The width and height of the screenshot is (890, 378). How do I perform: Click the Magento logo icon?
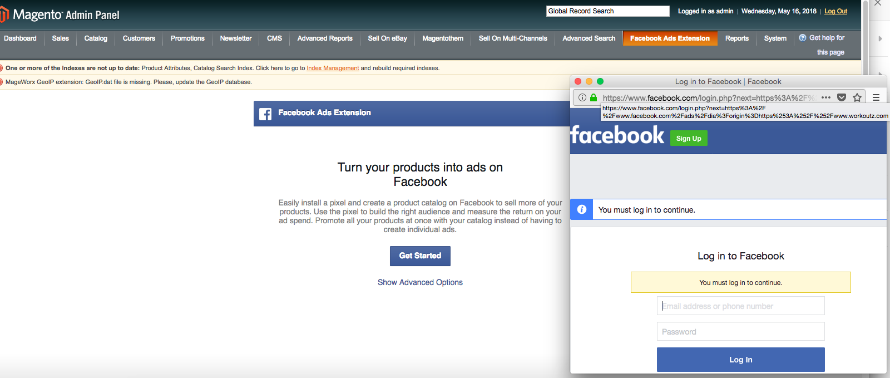[x=4, y=14]
